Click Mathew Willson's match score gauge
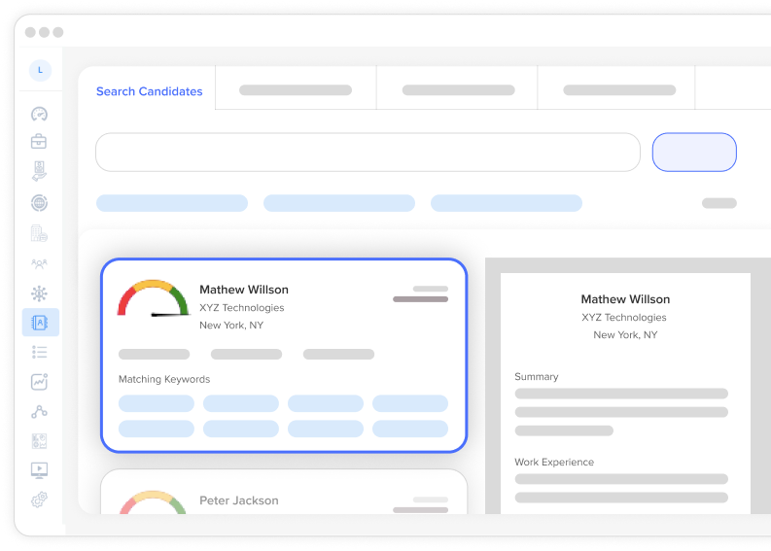Image resolution: width=771 pixels, height=551 pixels. click(x=153, y=299)
